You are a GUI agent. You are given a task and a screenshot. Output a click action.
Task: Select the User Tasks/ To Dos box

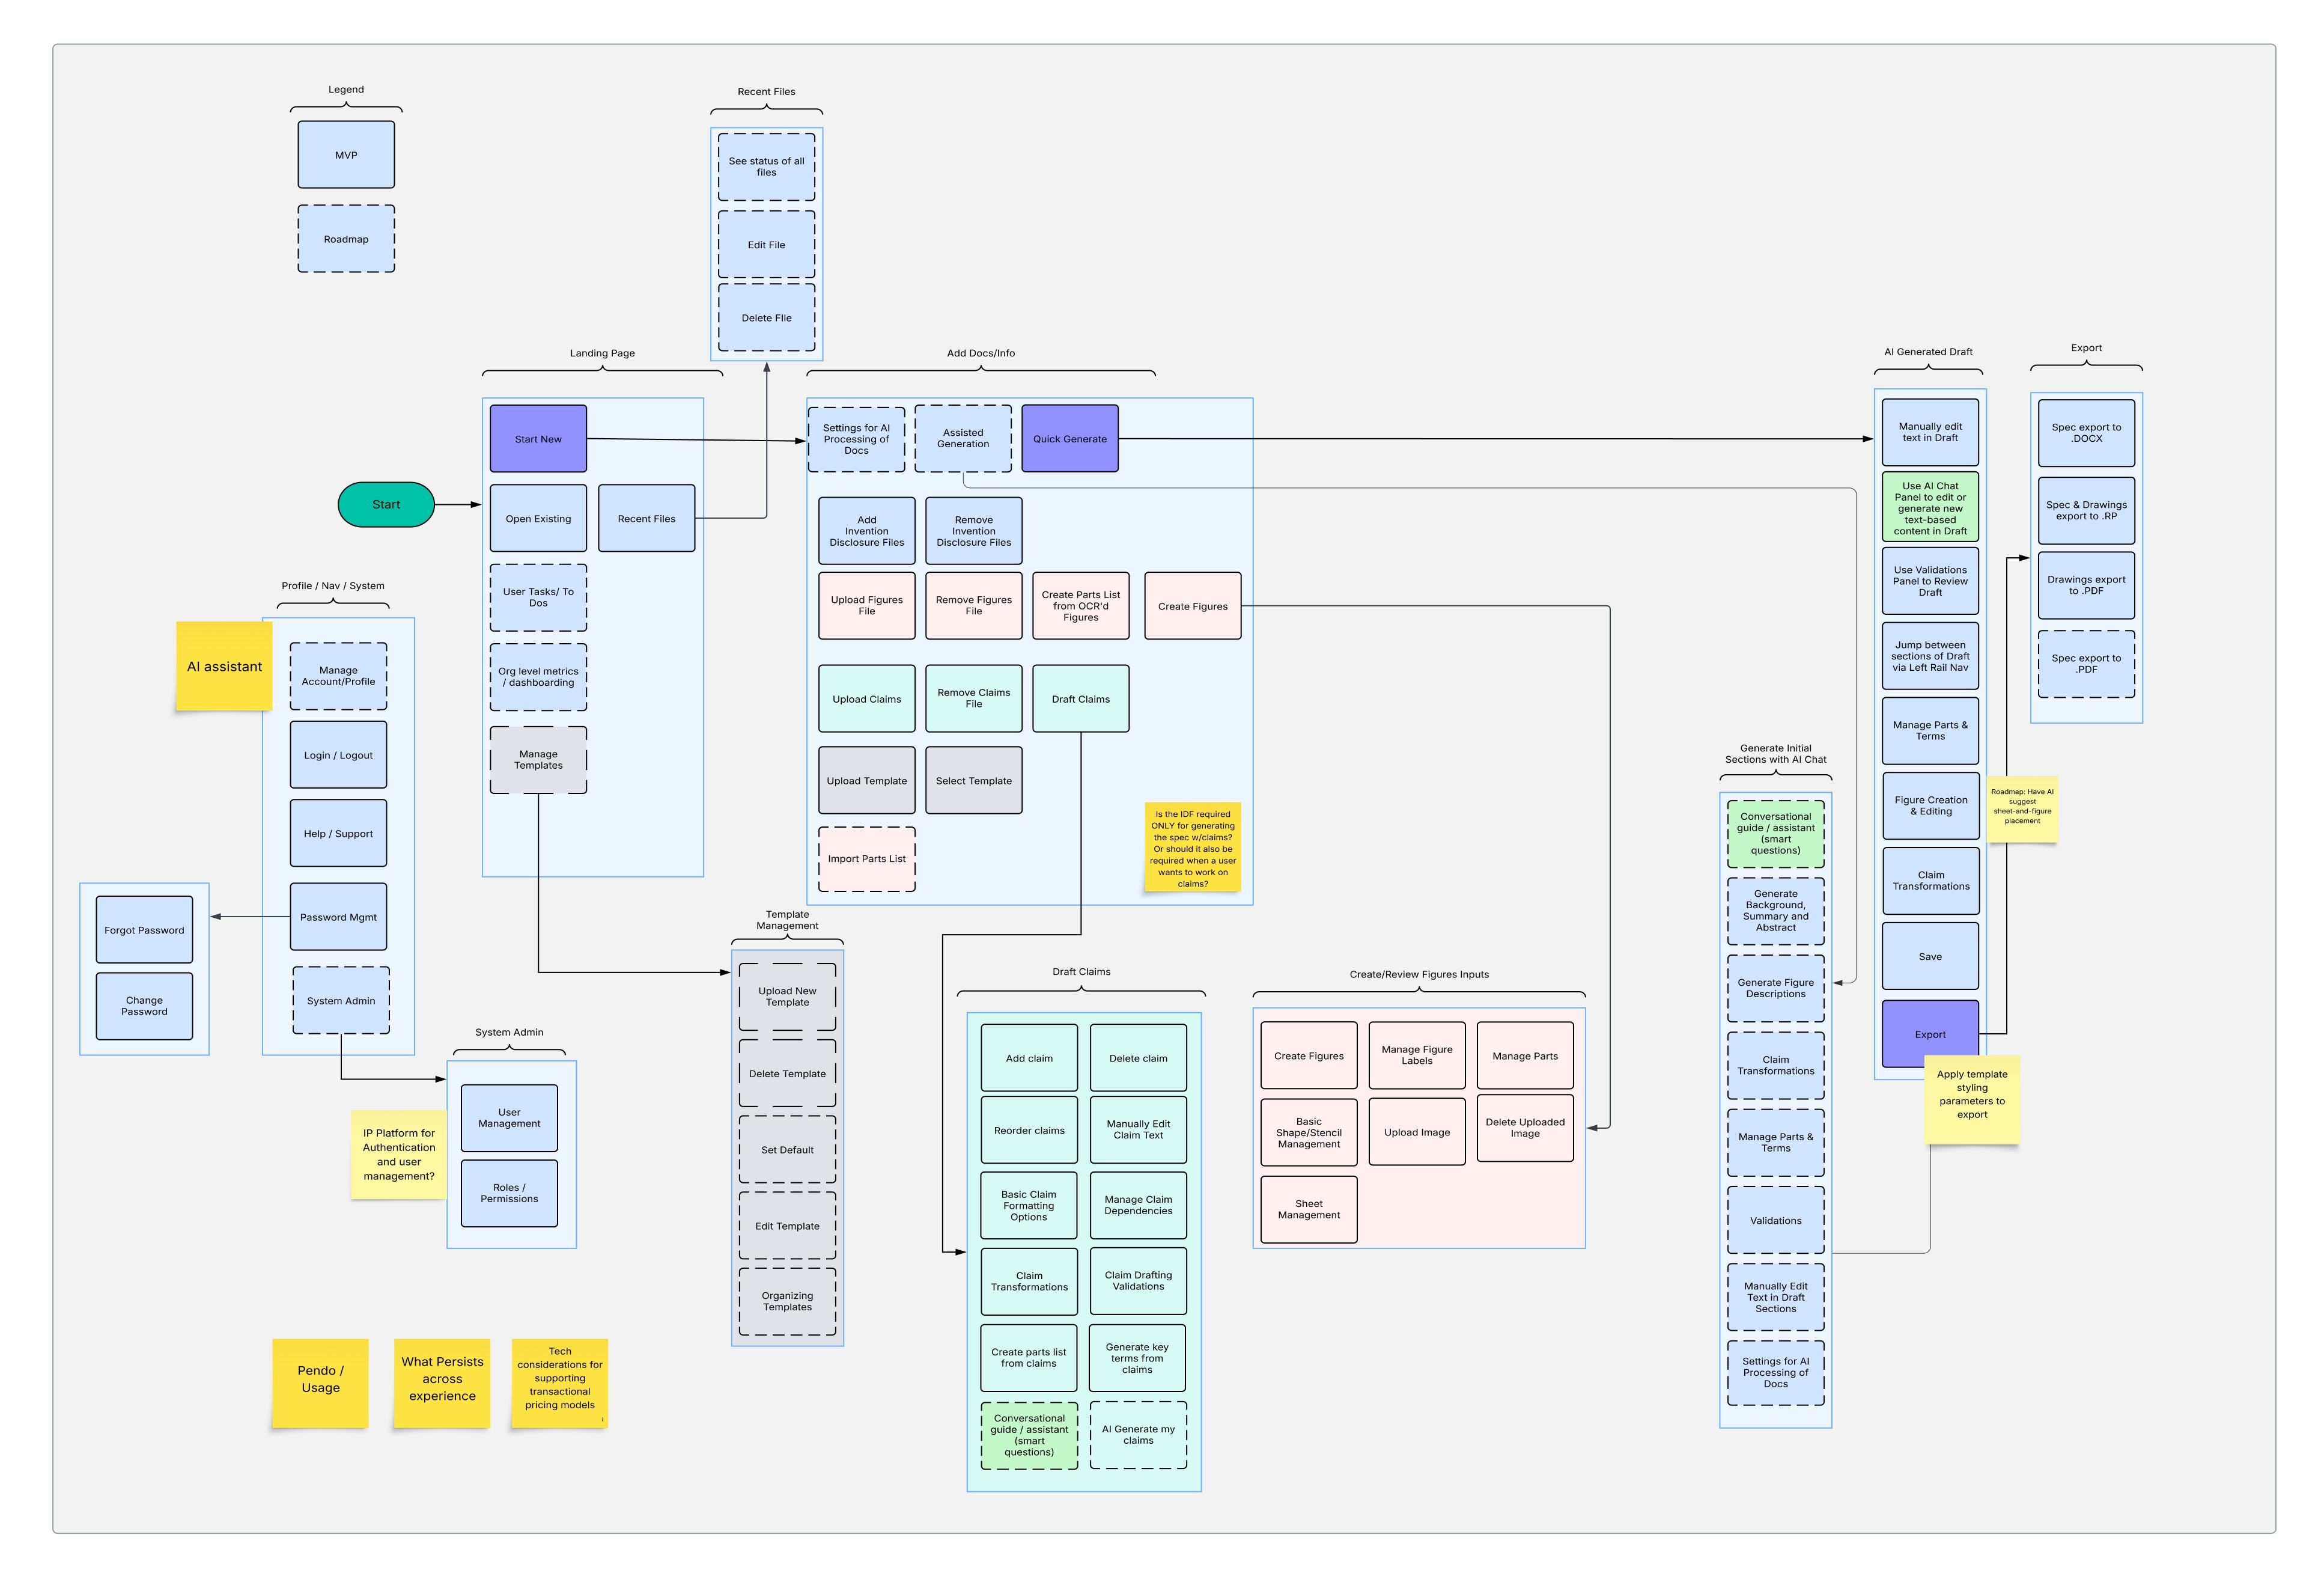point(538,597)
